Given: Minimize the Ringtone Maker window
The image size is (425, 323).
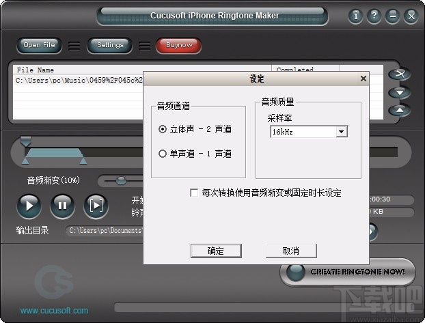Looking at the screenshot, I should pos(392,16).
